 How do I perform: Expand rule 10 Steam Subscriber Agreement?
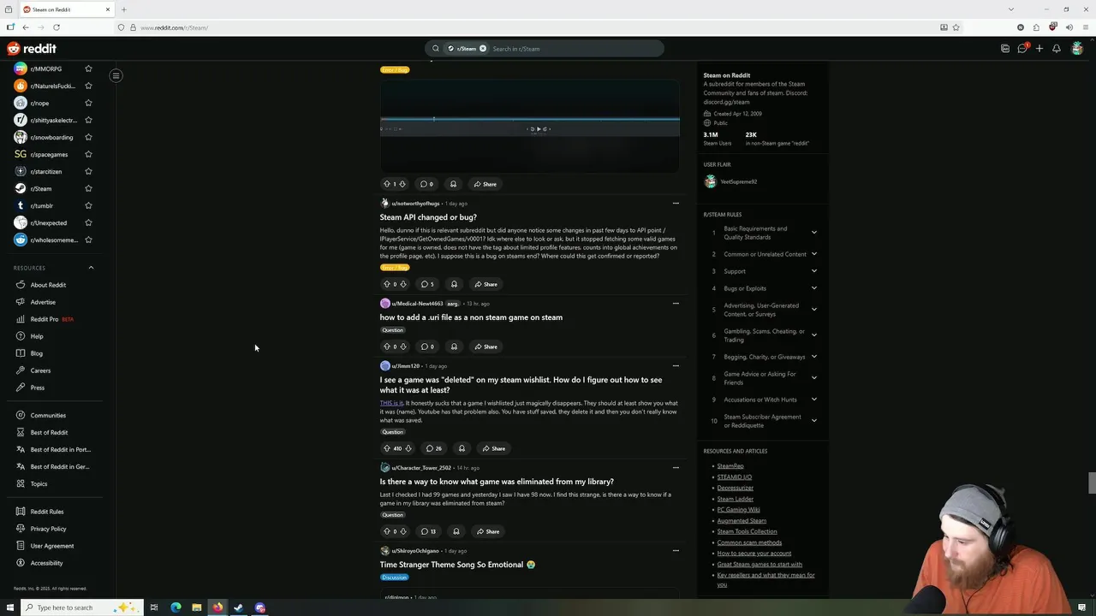click(813, 421)
